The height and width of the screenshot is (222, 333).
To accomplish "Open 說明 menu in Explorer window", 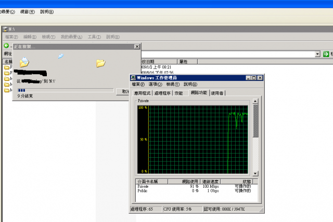I will 113,37.
